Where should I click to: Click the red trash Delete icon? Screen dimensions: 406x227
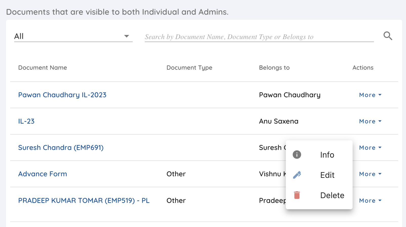pos(297,195)
